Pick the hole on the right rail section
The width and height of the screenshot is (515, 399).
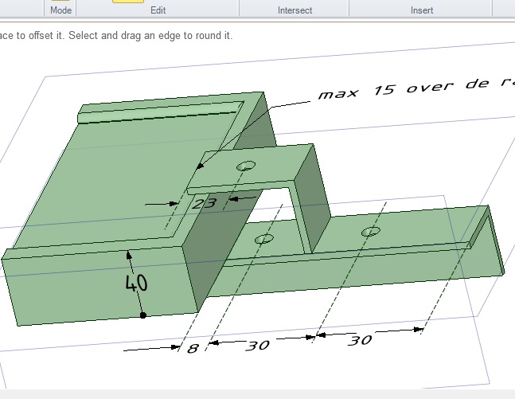click(x=370, y=232)
